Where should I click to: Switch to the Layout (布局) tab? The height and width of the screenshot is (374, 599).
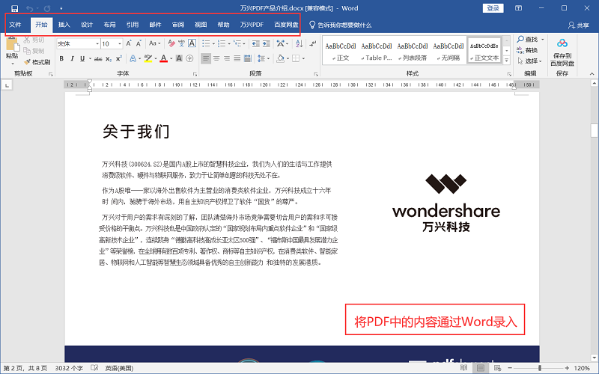pyautogui.click(x=109, y=25)
